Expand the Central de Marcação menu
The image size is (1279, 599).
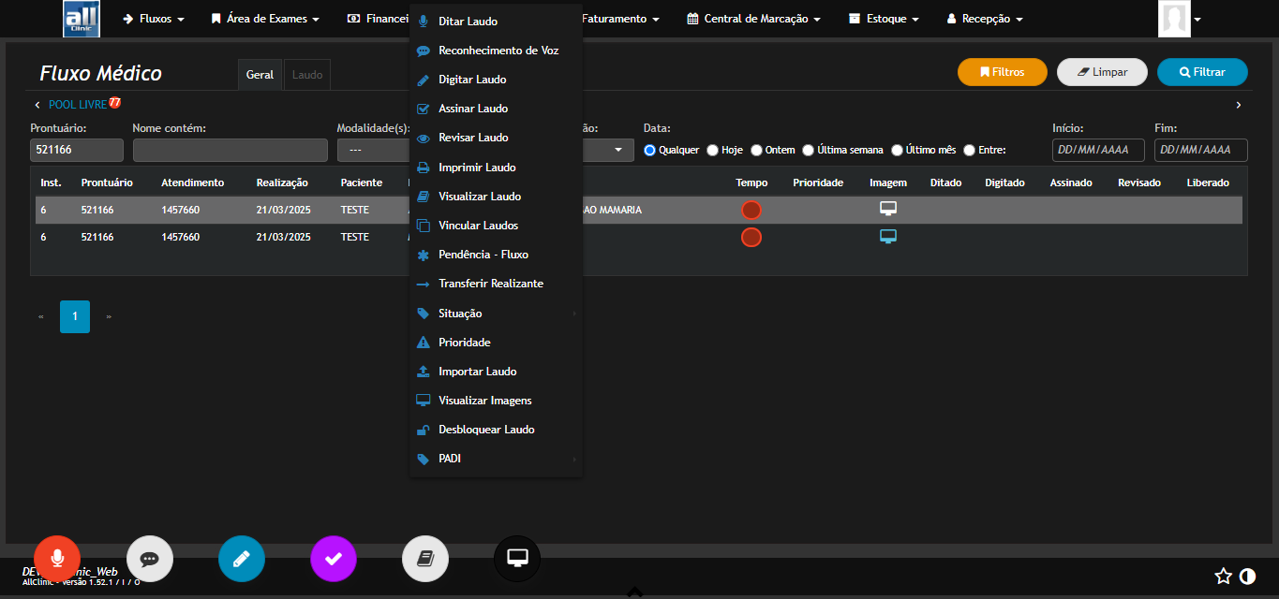[754, 19]
